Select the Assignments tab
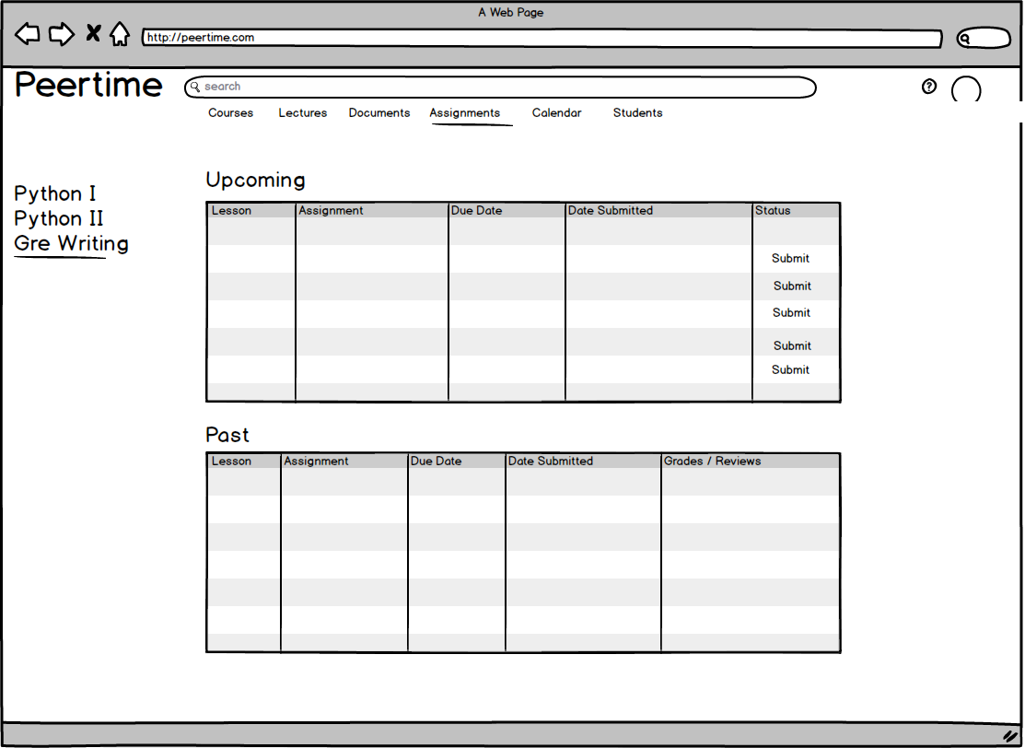Viewport: 1025px width, 748px height. click(465, 113)
